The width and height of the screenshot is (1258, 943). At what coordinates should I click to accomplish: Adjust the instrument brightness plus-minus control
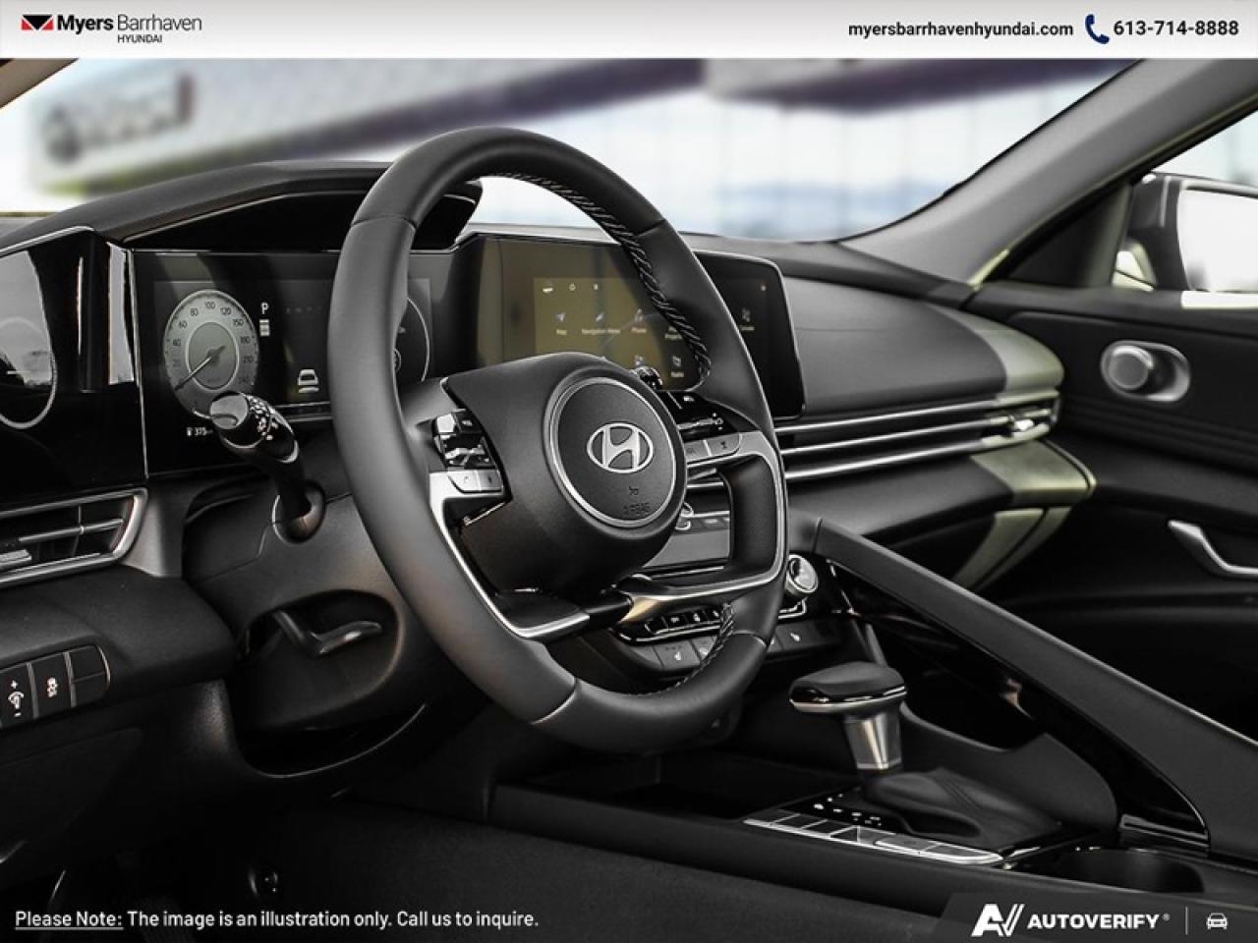pos(16,697)
